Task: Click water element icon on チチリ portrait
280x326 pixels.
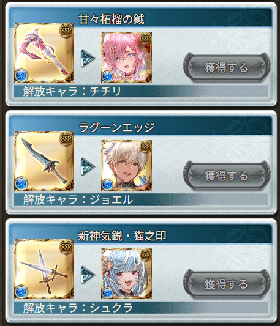Action: pos(107,76)
